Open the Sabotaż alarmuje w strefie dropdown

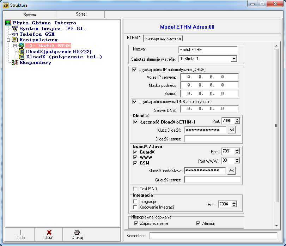234,59
